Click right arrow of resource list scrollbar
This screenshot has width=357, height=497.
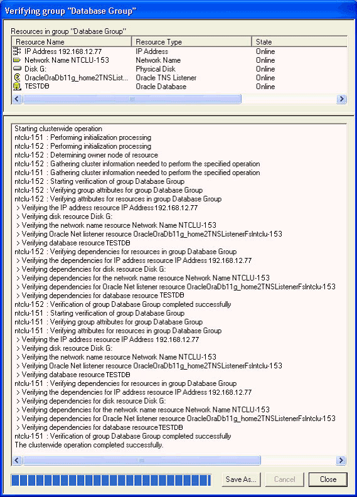click(341, 99)
